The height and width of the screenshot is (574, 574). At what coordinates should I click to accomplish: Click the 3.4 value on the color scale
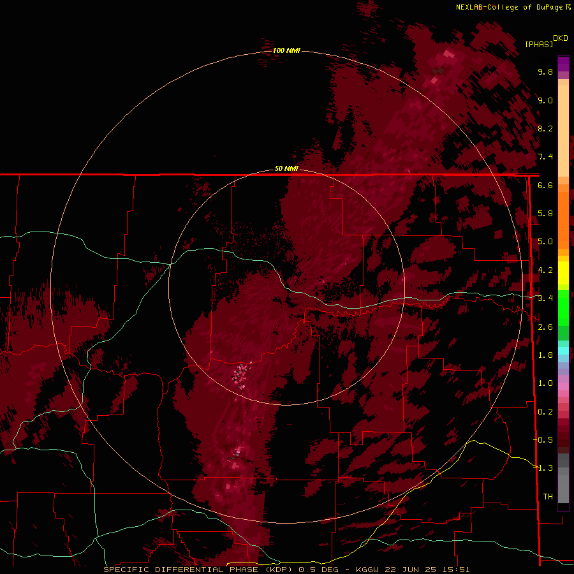(x=545, y=298)
